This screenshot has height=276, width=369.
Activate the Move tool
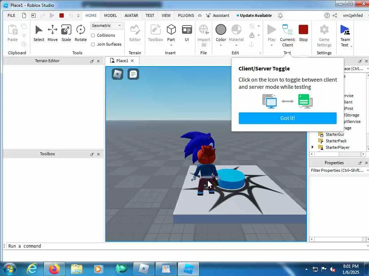pos(53,30)
